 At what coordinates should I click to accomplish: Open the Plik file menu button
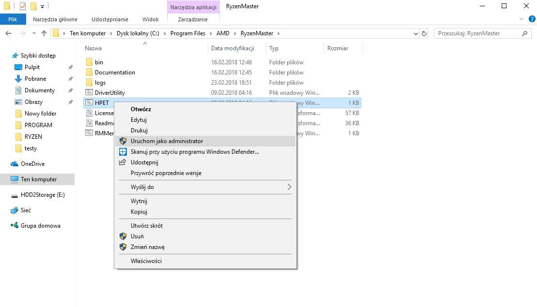pyautogui.click(x=13, y=19)
